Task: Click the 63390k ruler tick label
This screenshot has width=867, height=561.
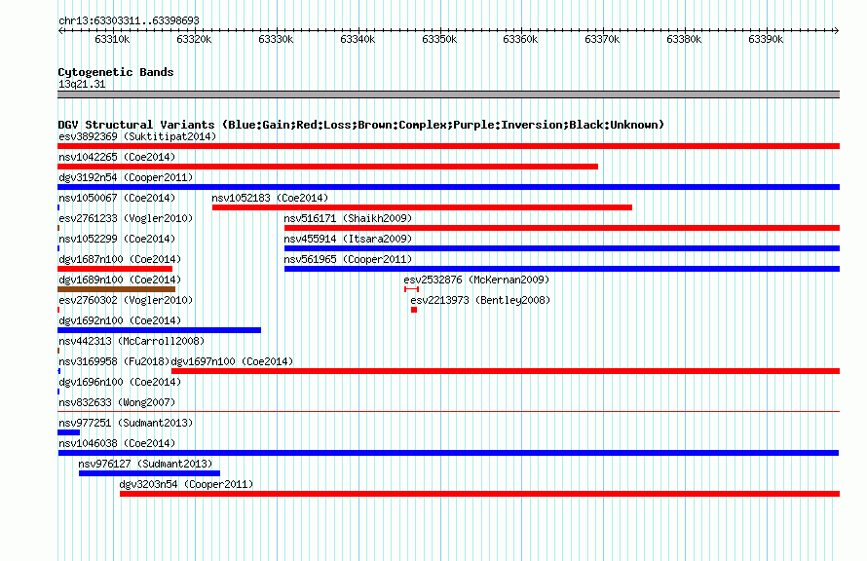Action: click(x=766, y=39)
